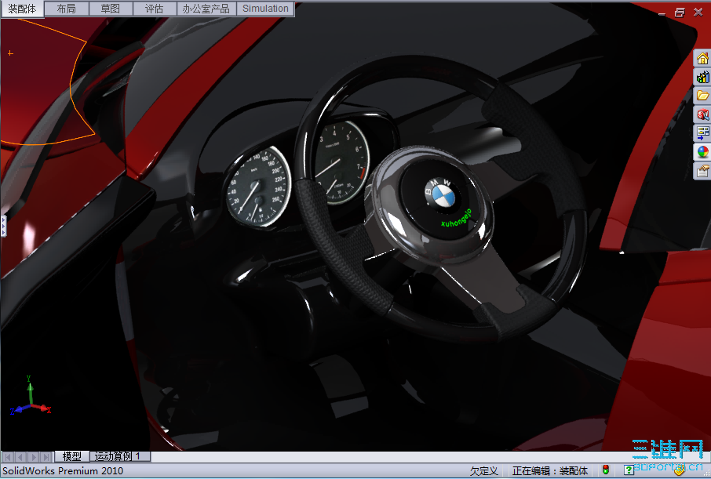Switch to the Simulation ribbon tab
The width and height of the screenshot is (711, 479).
(265, 9)
